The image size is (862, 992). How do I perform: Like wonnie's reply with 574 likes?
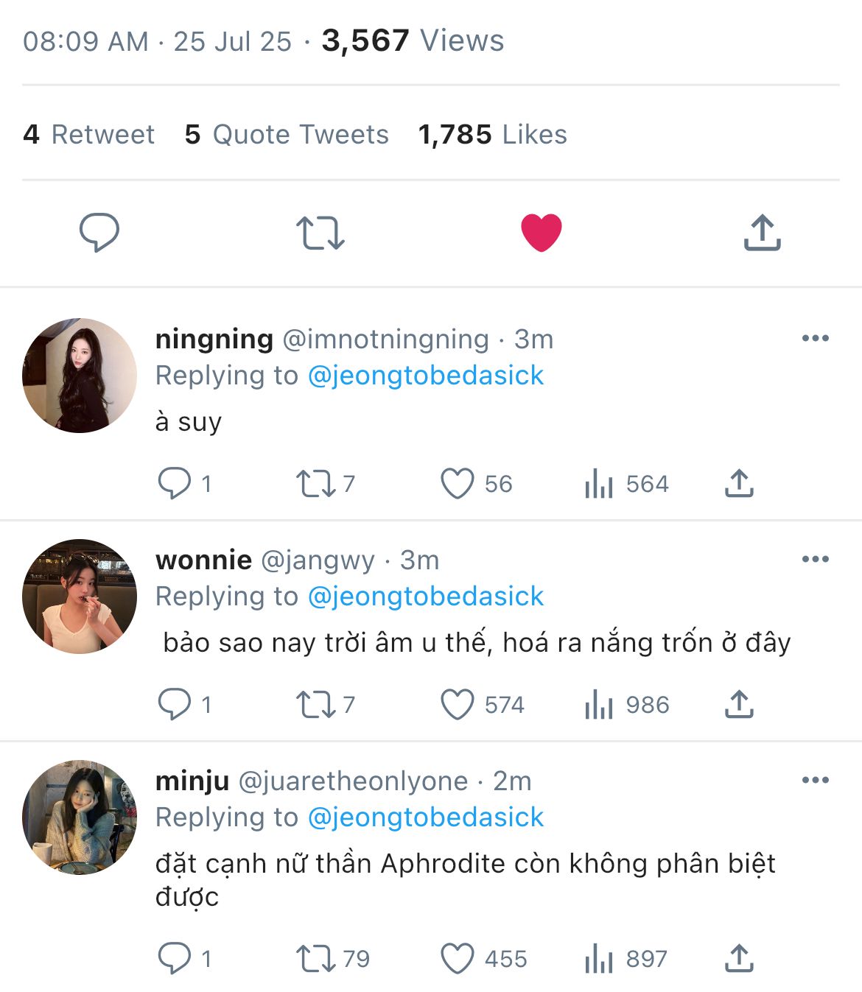(x=457, y=705)
